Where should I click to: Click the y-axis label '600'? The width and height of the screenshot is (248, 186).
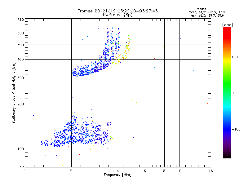tap(20, 33)
